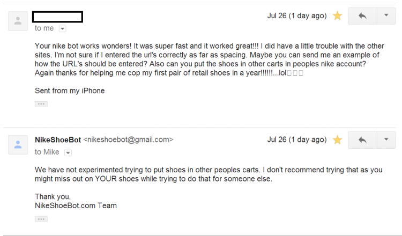Expand trimmed content in first email
402x236 pixels.
(41, 104)
